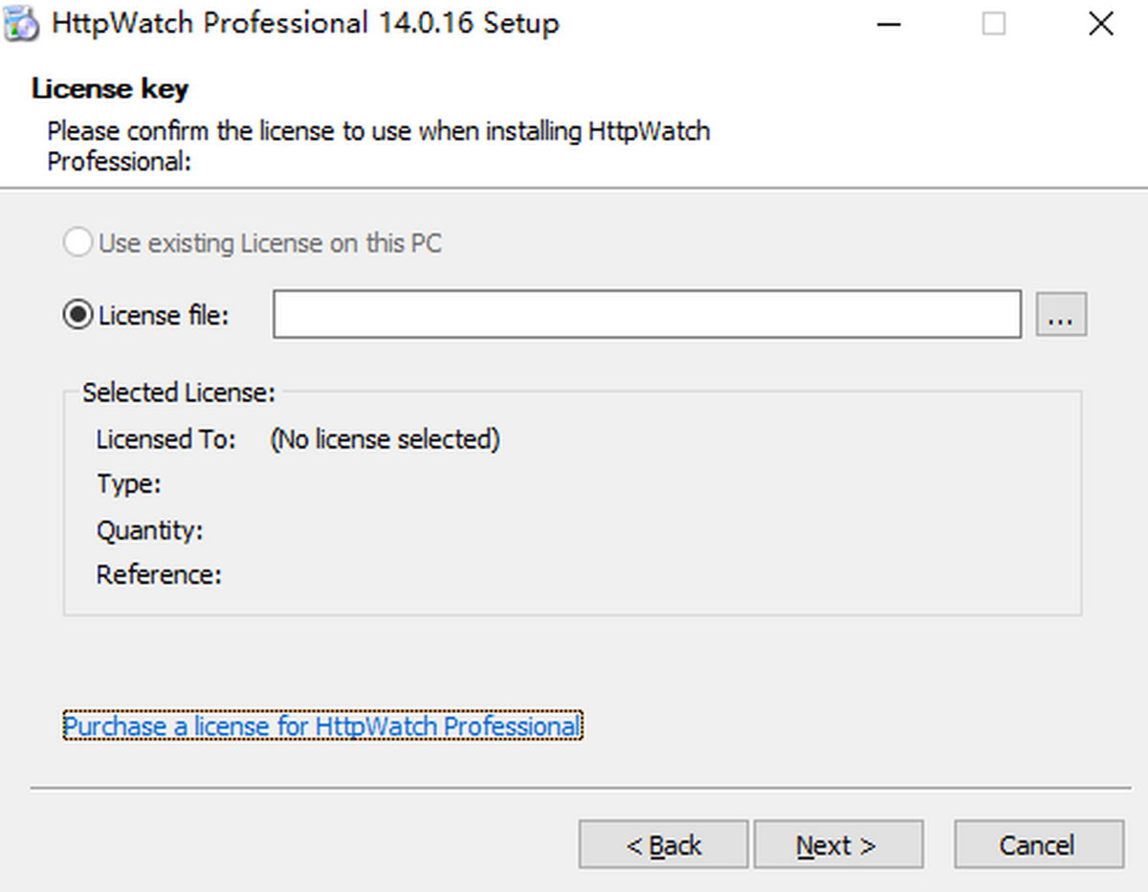
Task: Click the 'Licensed To:' label
Action: (166, 439)
